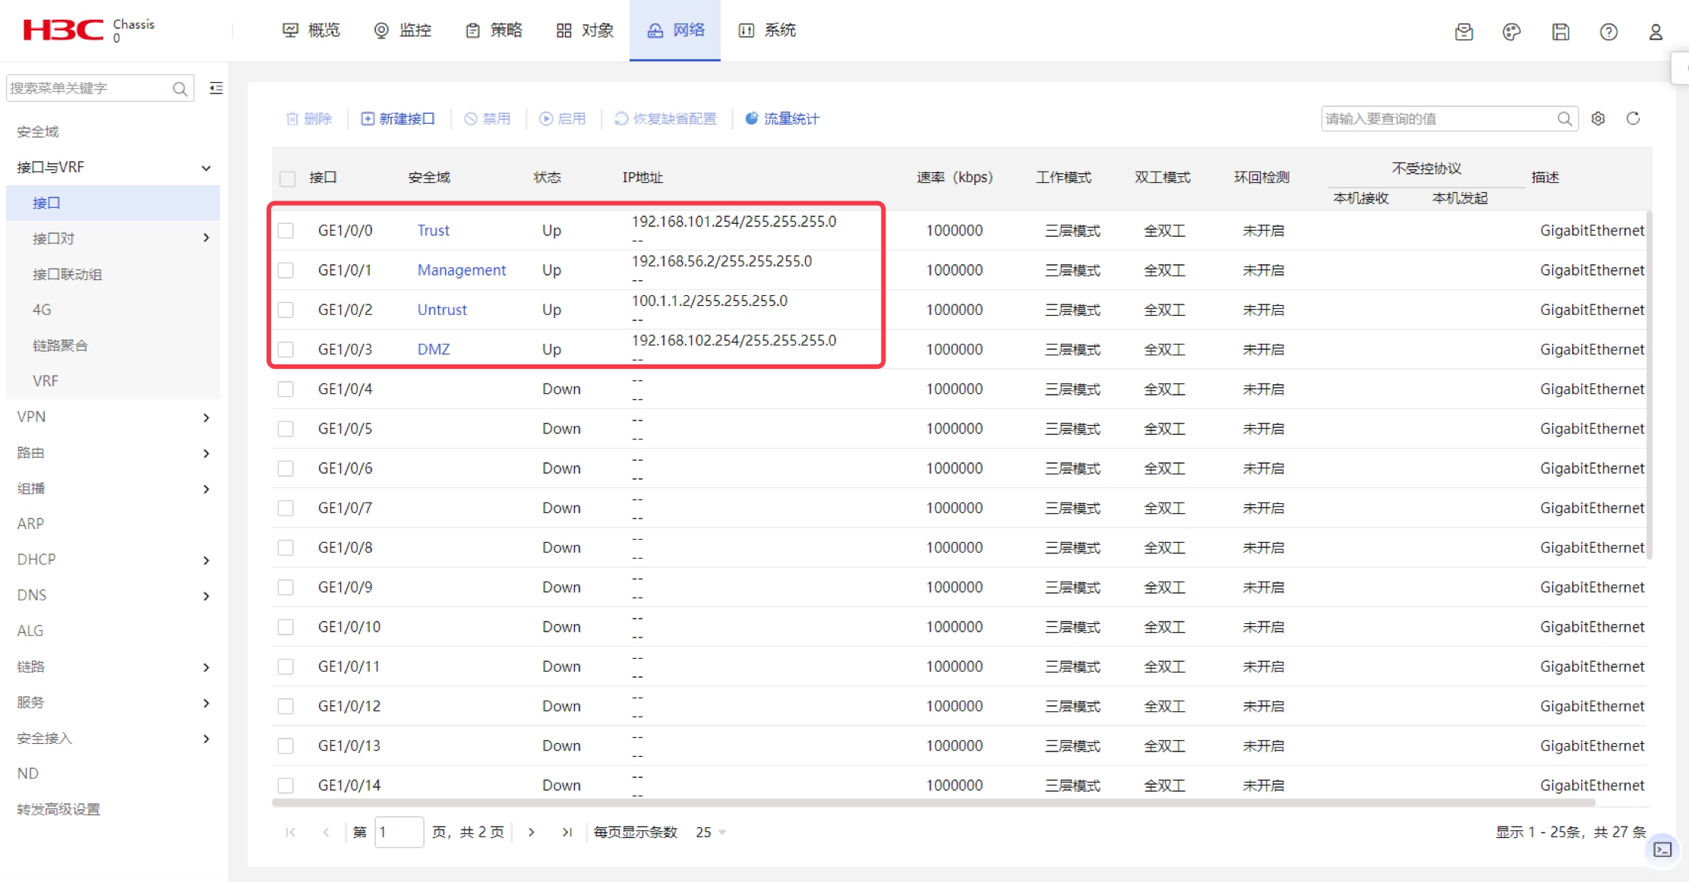Click the H3C logo
The height and width of the screenshot is (882, 1689).
63,30
